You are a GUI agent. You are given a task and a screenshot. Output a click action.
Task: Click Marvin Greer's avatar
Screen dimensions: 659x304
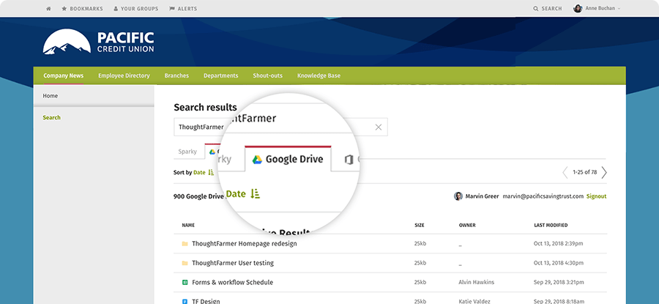pos(458,196)
